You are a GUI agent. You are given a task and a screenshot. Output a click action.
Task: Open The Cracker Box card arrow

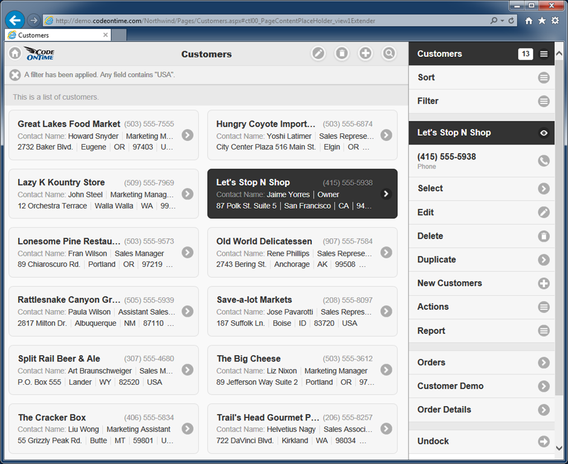pos(187,429)
